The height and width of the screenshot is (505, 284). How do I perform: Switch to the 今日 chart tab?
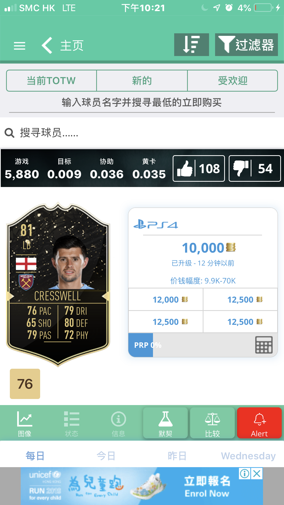pos(106,456)
